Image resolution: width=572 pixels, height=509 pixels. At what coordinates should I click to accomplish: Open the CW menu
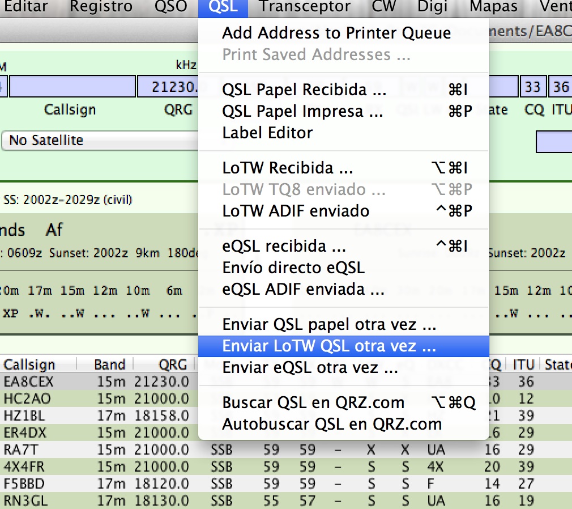tap(384, 7)
